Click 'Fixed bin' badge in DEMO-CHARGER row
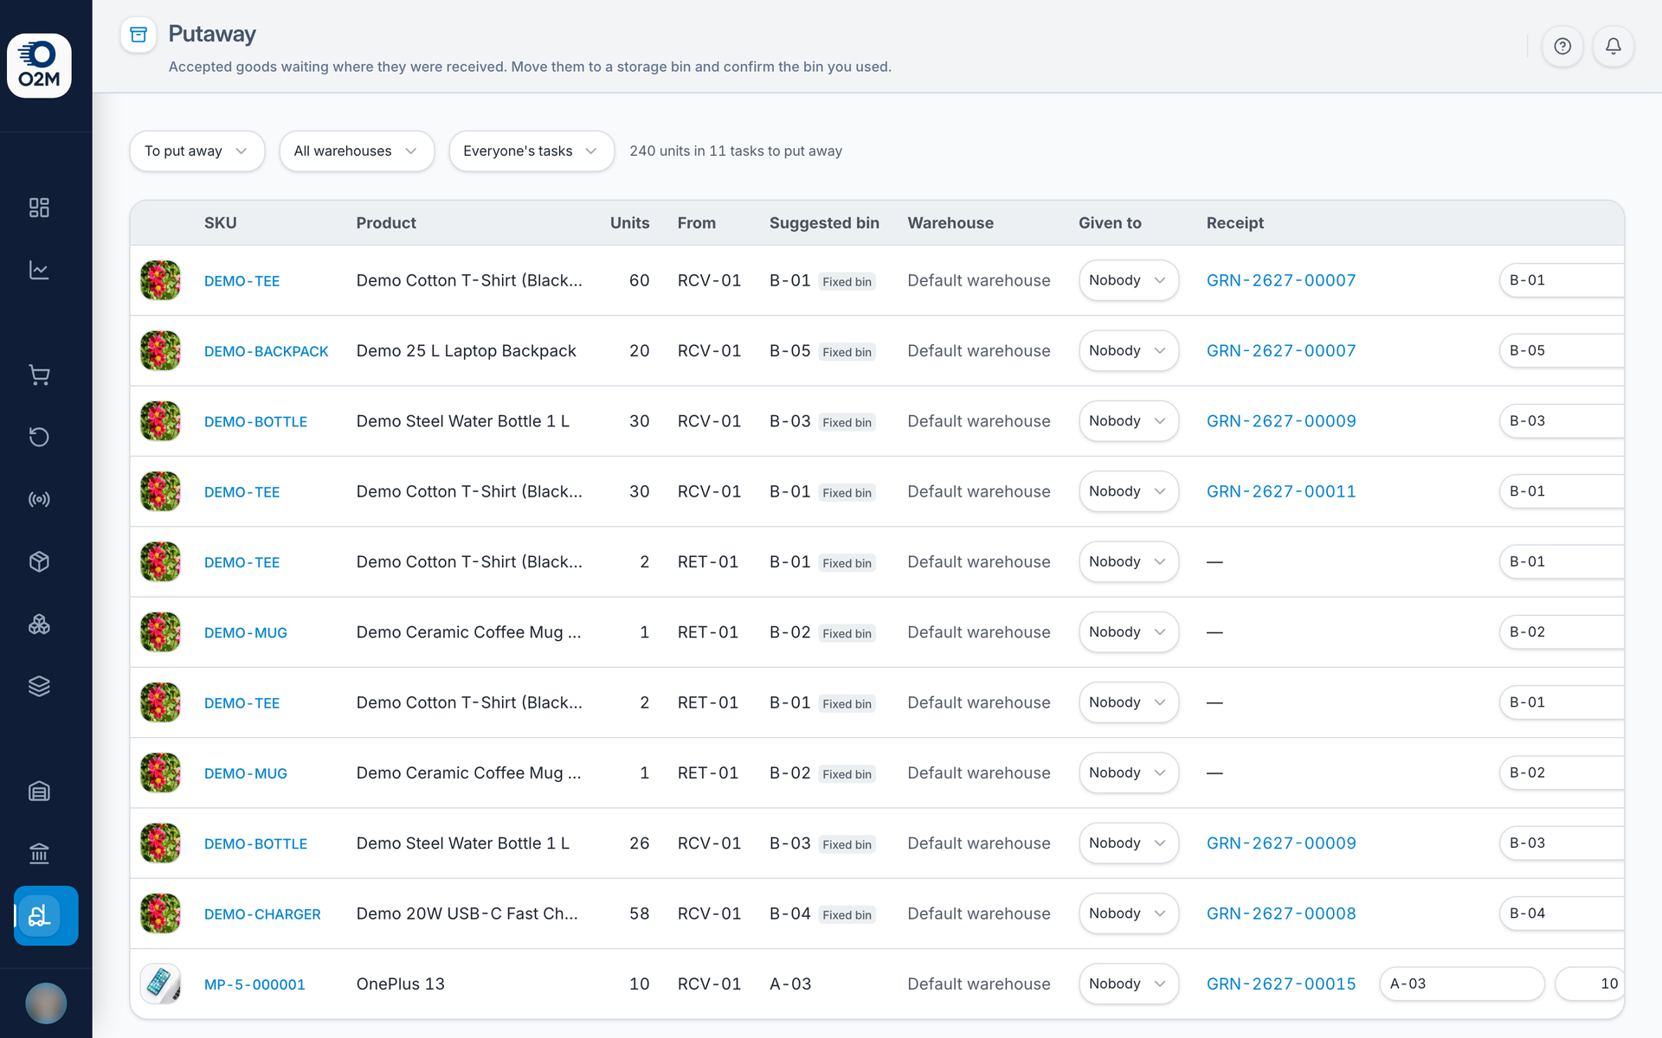This screenshot has width=1662, height=1038. [847, 915]
